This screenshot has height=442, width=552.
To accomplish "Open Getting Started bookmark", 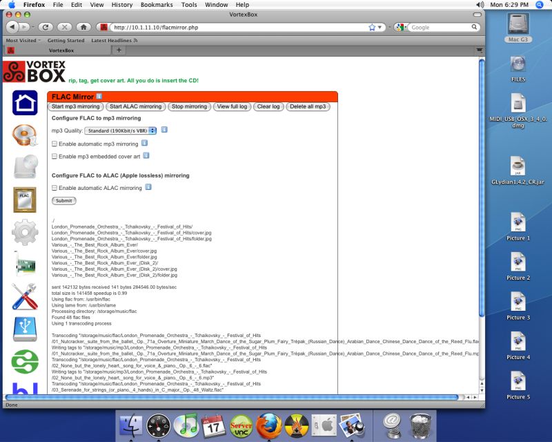I will [x=66, y=41].
